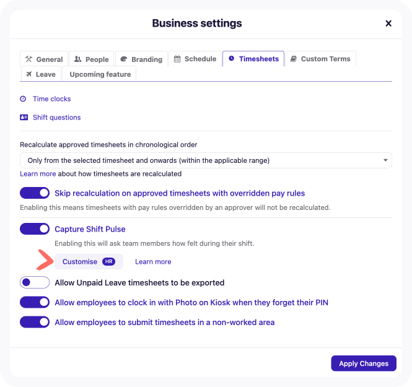Select the Schedule tab
Image resolution: width=412 pixels, height=387 pixels.
pyautogui.click(x=195, y=59)
